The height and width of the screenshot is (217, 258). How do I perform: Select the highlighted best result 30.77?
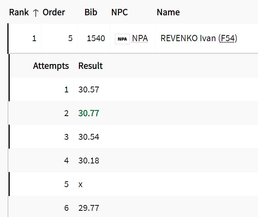point(89,113)
